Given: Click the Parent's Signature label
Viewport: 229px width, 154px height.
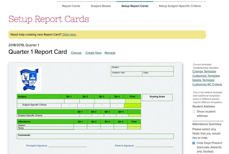Looking at the screenshot, I should (x=125, y=146).
